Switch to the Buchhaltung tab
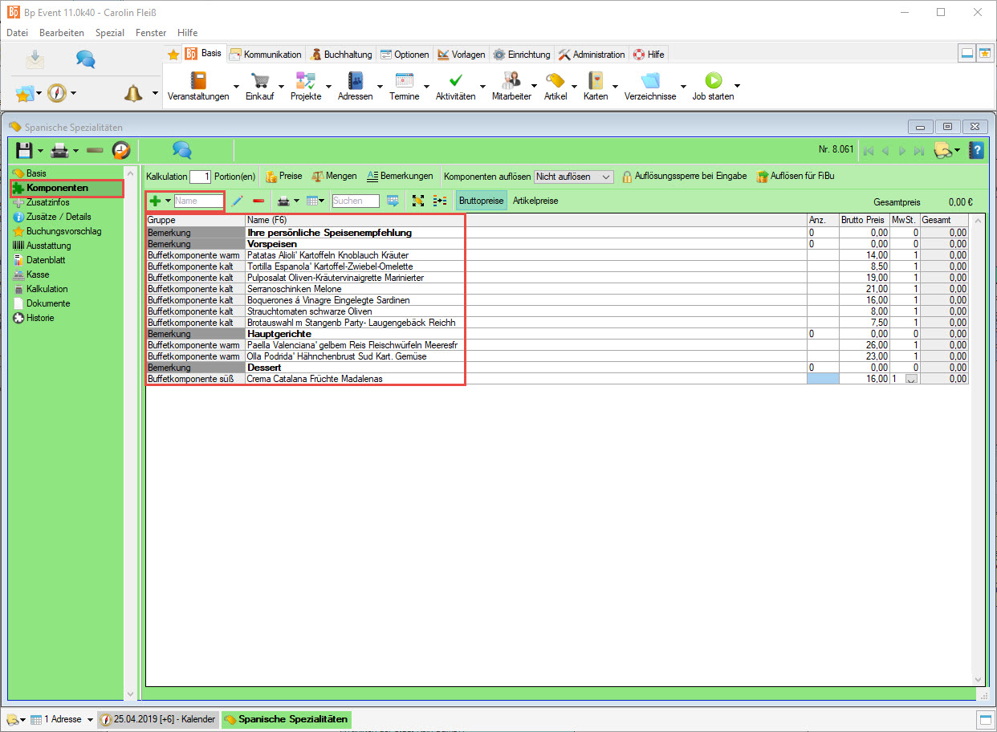This screenshot has width=997, height=732. (342, 55)
